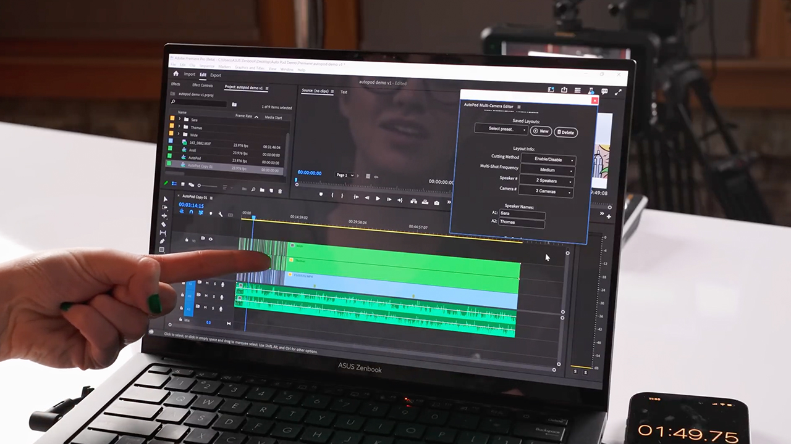Image resolution: width=791 pixels, height=444 pixels.
Task: Select the Razor tool in the toolbar
Action: 164,224
